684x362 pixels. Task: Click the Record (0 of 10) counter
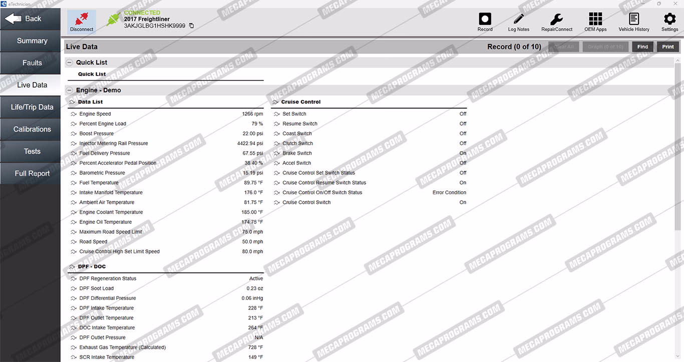[514, 47]
